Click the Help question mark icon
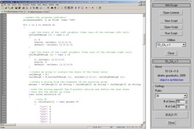This screenshot has width=194, height=129. [96, 8]
